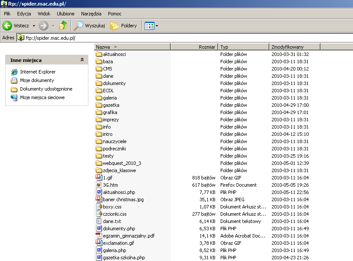Open the Forward history dropdown arrow
This screenshot has height=261, width=353.
tap(53, 26)
